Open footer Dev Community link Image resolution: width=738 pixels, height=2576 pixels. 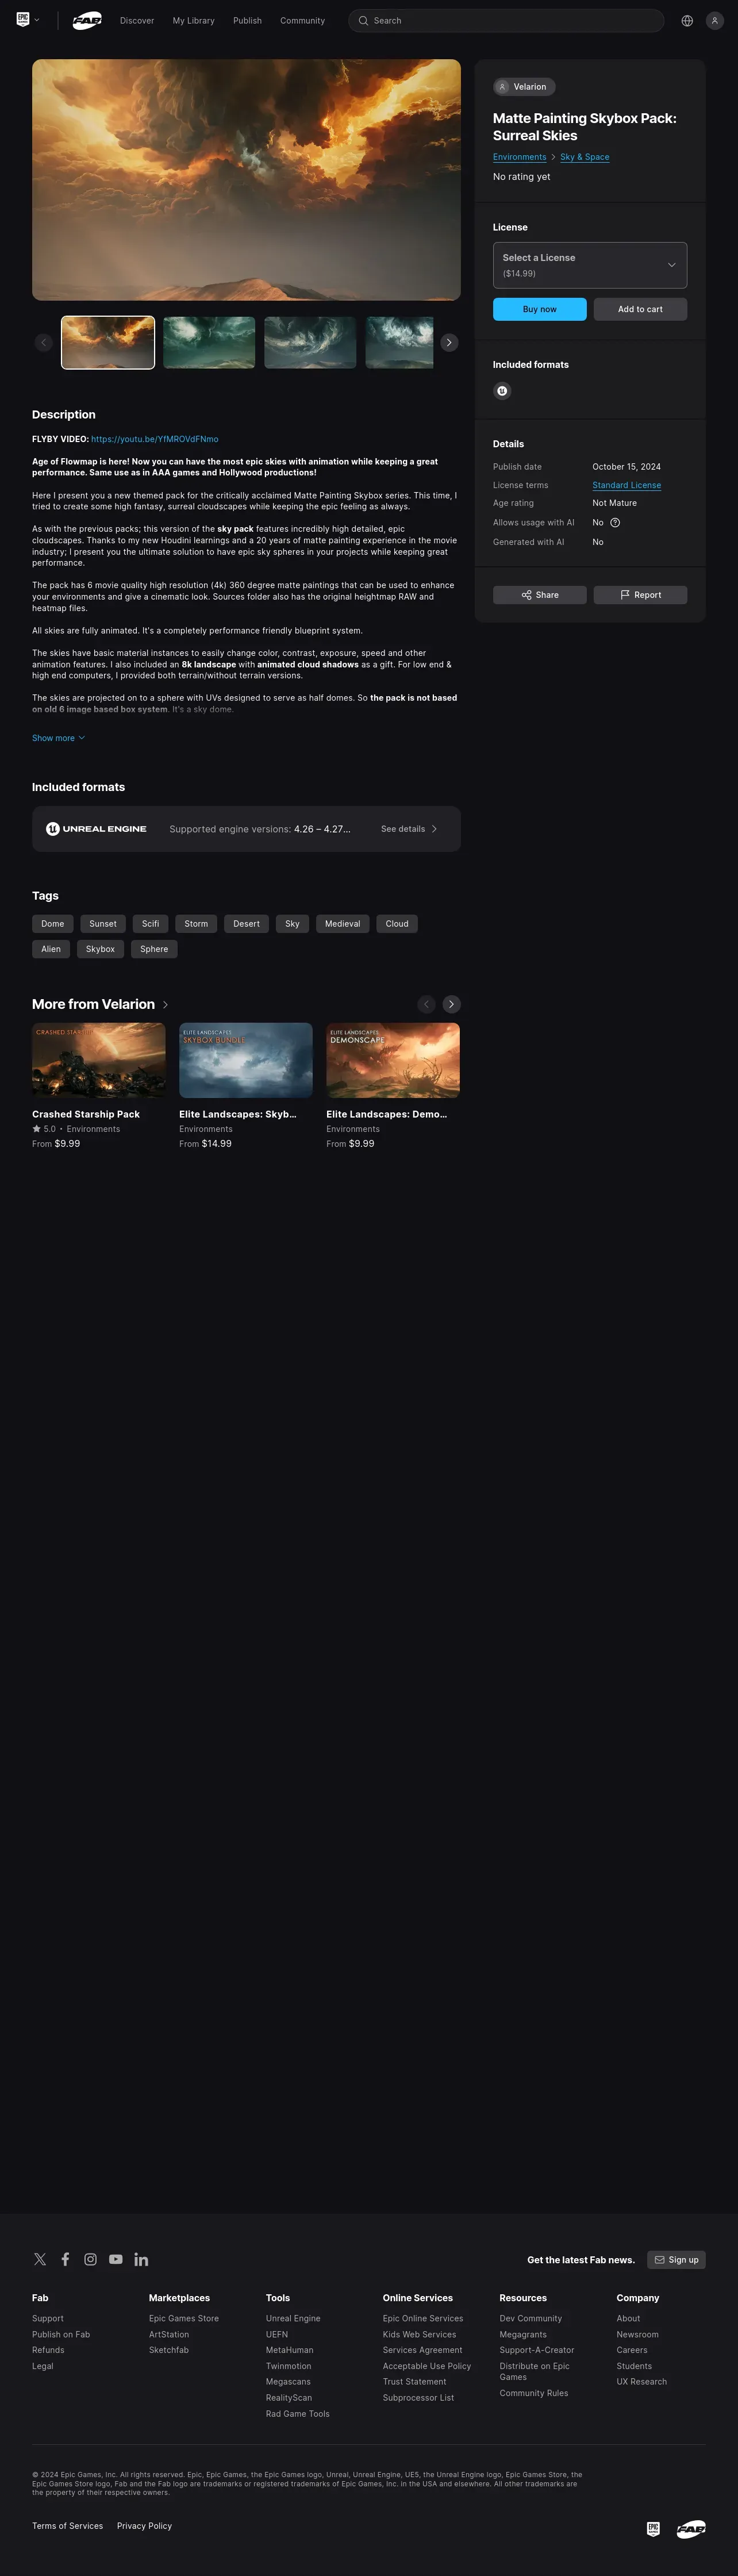tap(531, 2318)
